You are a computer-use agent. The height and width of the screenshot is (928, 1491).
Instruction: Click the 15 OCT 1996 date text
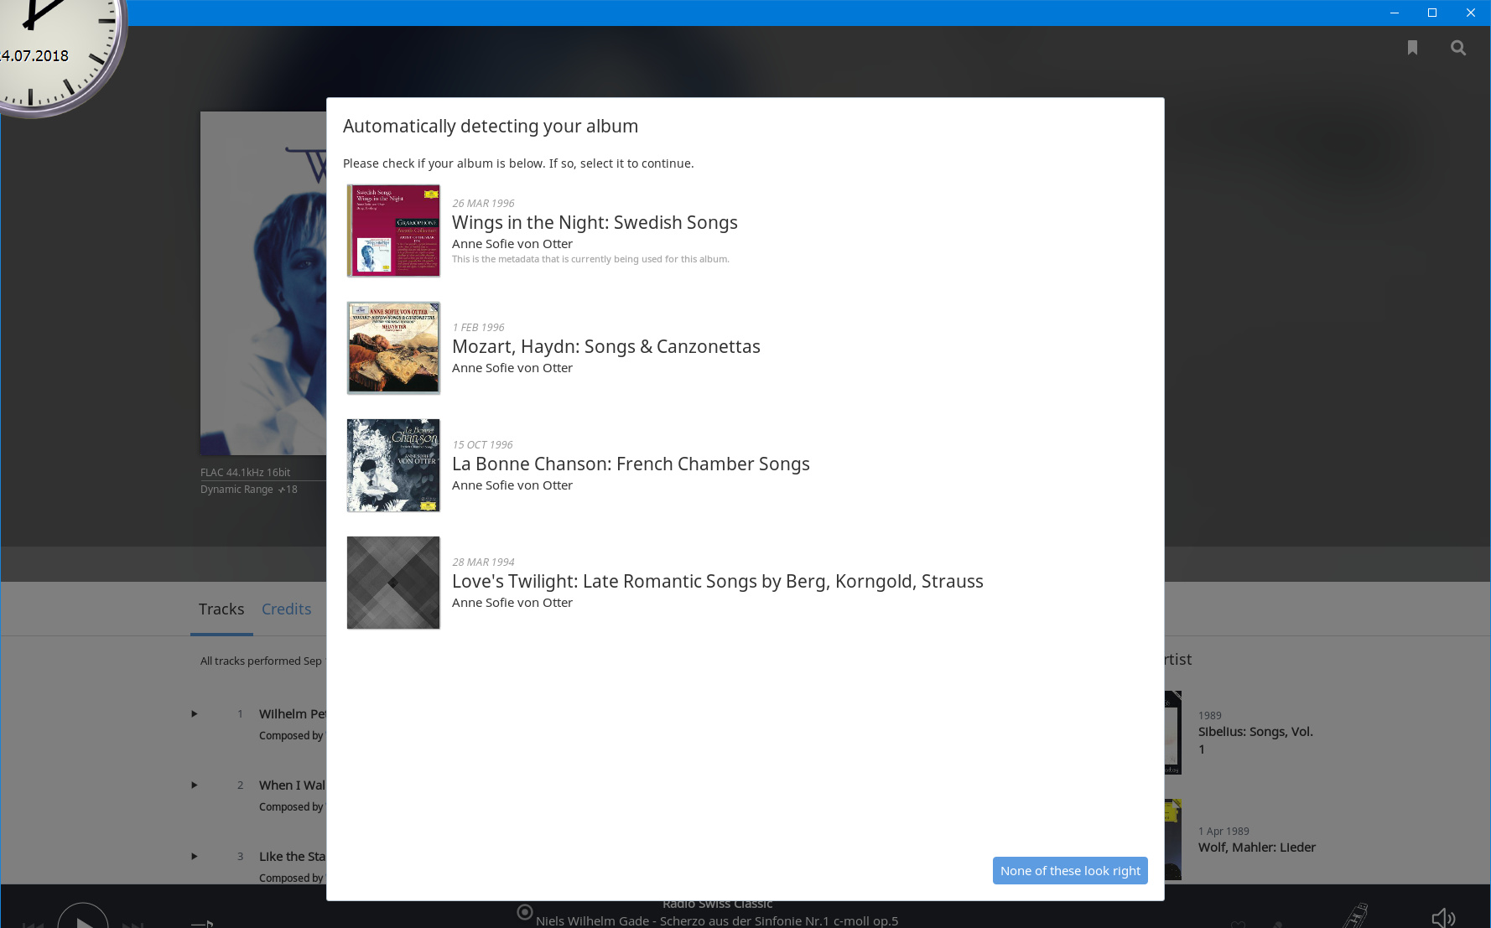tap(482, 445)
